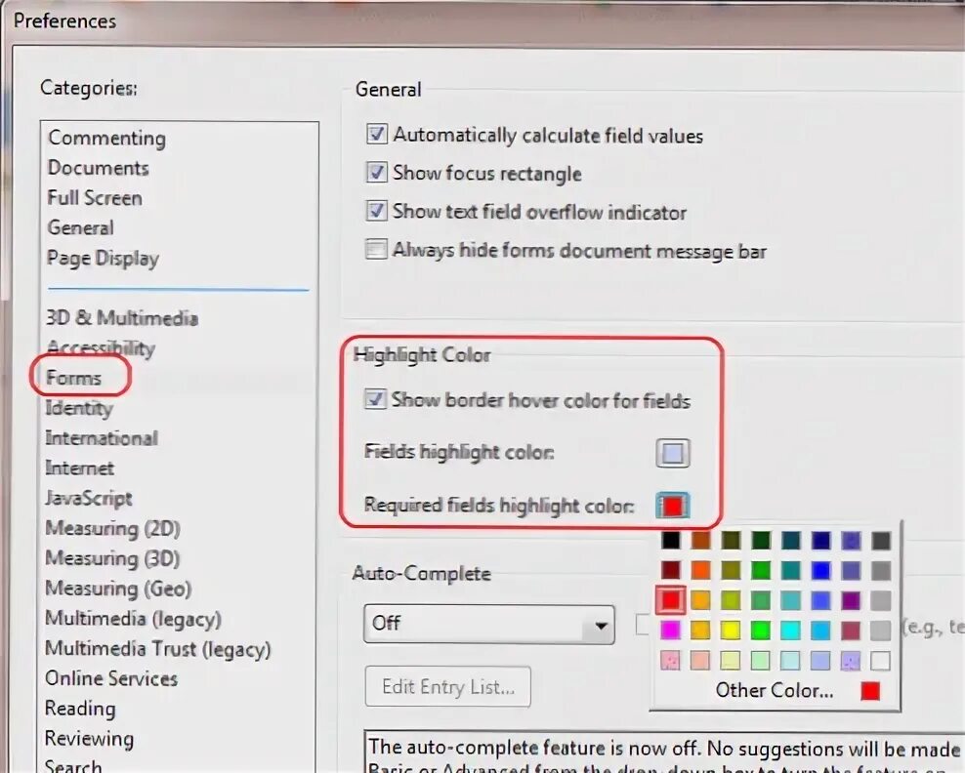Select Online Services category

click(x=111, y=678)
